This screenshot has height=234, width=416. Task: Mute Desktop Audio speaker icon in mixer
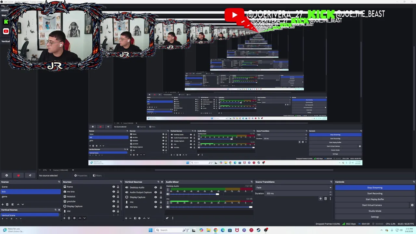[168, 194]
